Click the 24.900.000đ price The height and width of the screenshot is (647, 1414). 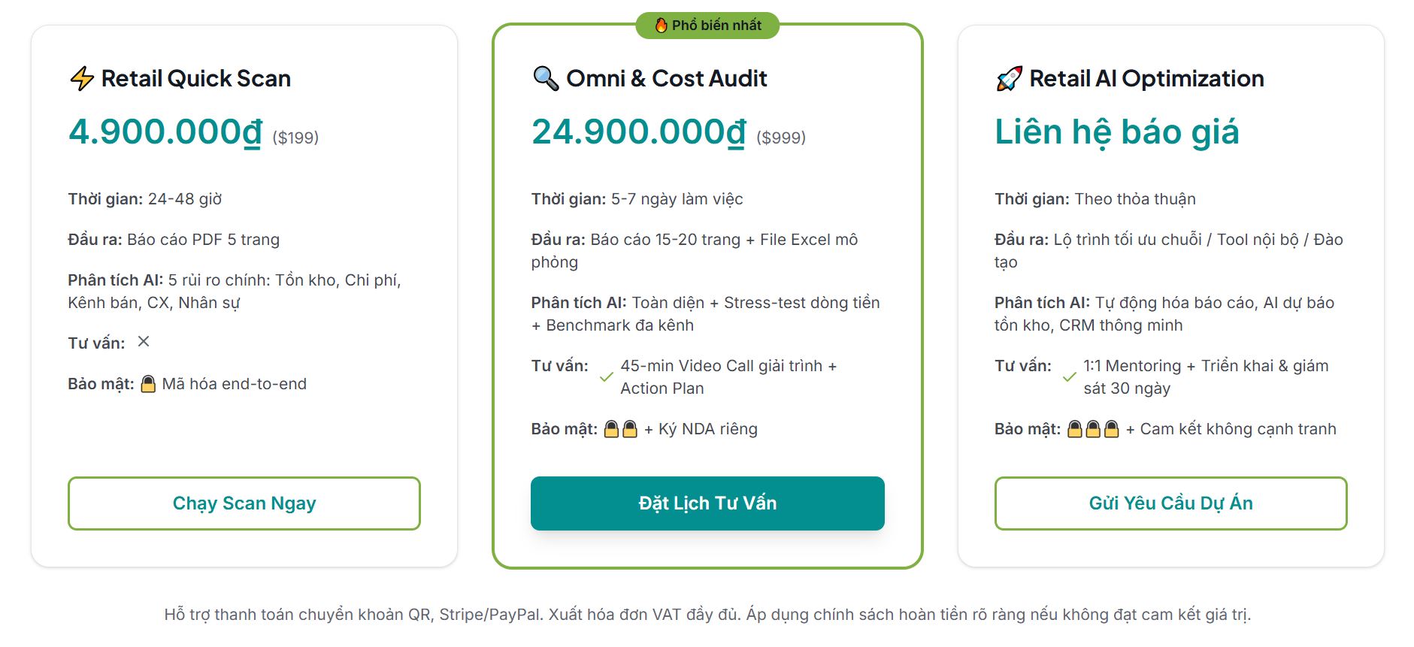(x=639, y=132)
